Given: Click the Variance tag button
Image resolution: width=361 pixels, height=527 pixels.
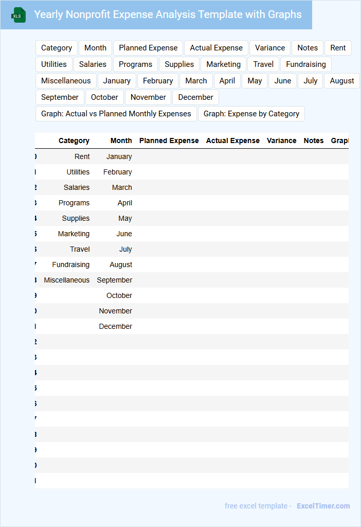Looking at the screenshot, I should (270, 48).
